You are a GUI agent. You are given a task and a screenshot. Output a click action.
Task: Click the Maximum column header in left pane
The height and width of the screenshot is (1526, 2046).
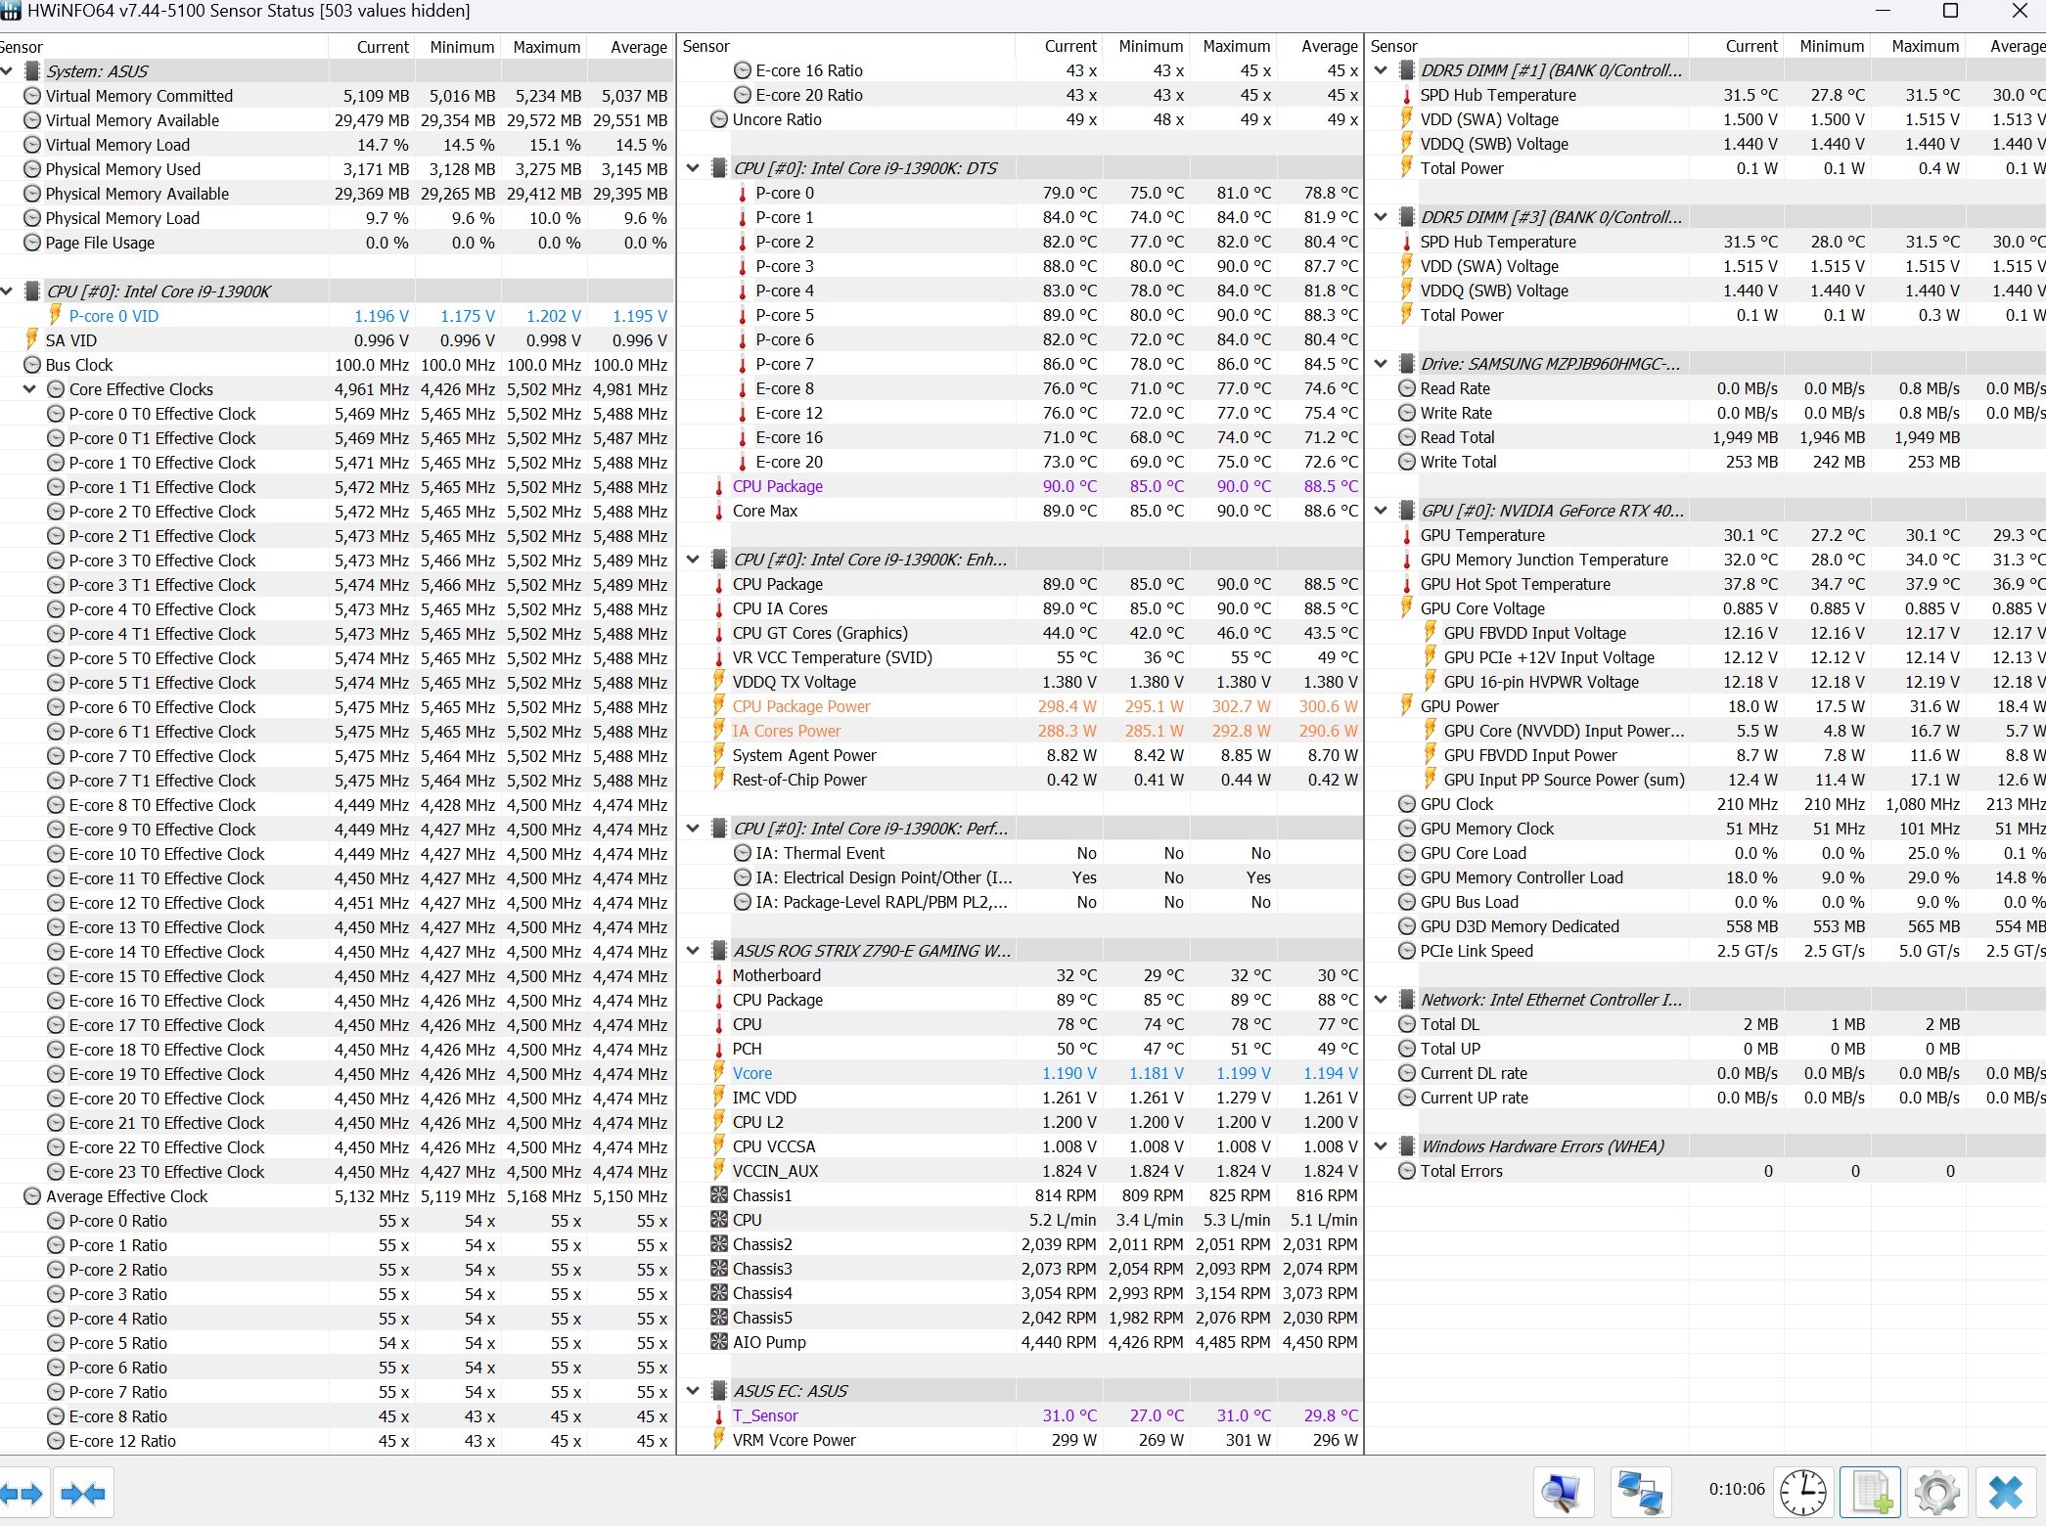pyautogui.click(x=546, y=47)
